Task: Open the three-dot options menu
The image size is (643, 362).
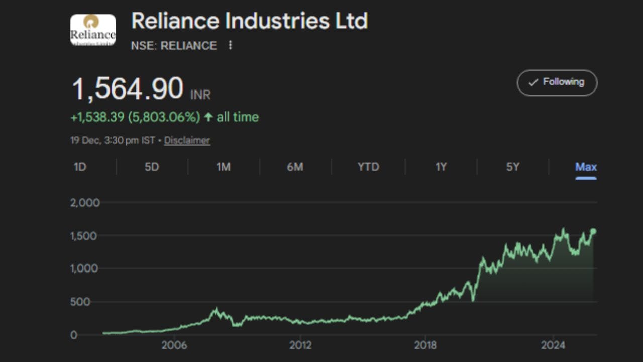Action: (x=230, y=45)
